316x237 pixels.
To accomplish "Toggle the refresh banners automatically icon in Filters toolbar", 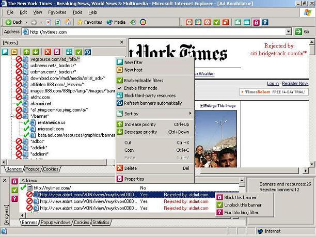I will point(88,52).
